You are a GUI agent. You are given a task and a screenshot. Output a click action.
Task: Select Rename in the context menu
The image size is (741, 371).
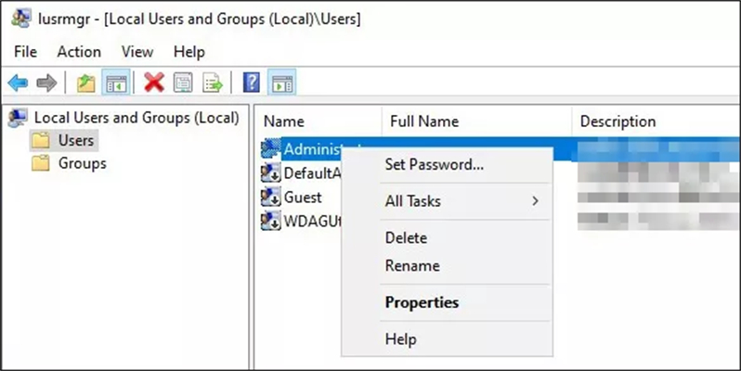point(412,266)
